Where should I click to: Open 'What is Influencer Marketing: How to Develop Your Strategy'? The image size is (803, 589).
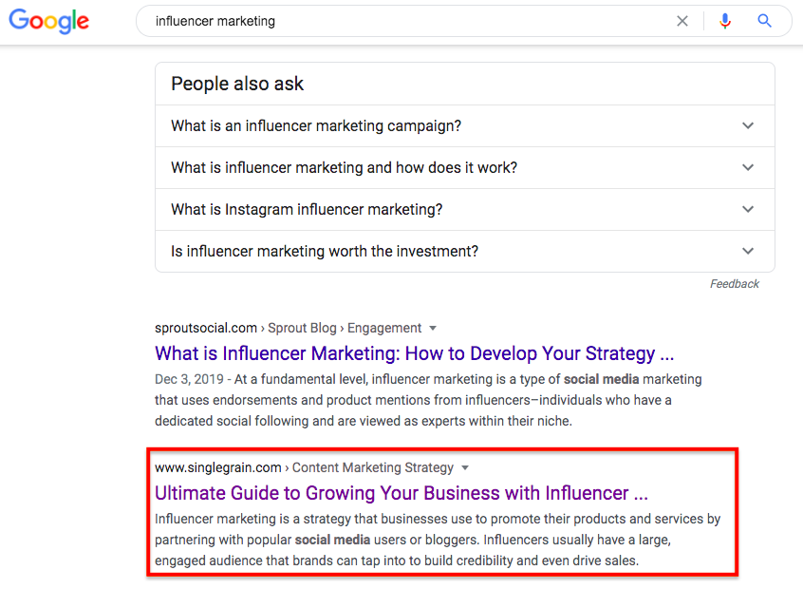point(414,353)
